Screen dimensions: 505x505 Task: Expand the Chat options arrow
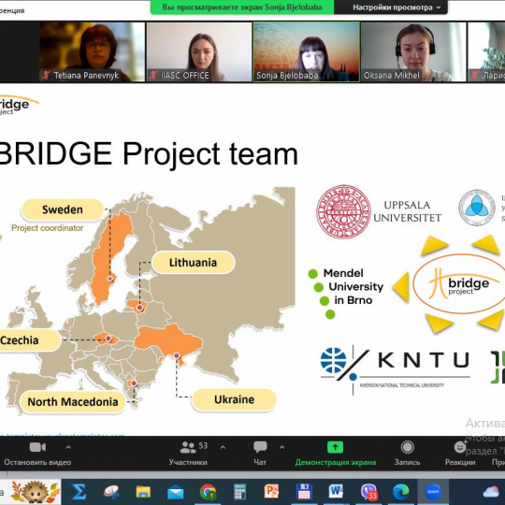[x=281, y=447]
